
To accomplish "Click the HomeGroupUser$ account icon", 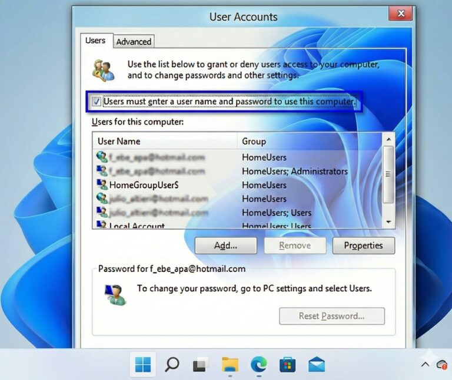I will tap(102, 184).
